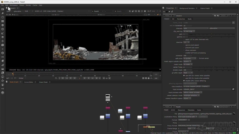Open the file browser icon next to Read5 File field

click(234, 114)
